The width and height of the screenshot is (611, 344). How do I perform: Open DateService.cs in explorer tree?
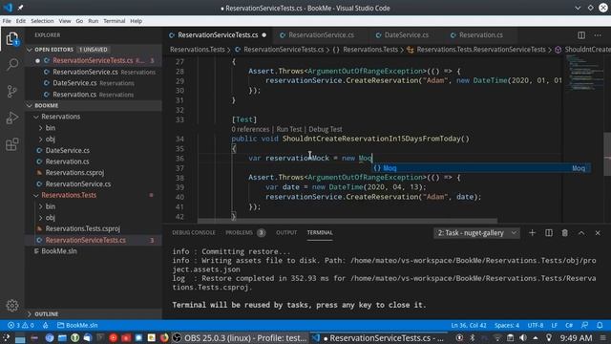click(94, 150)
